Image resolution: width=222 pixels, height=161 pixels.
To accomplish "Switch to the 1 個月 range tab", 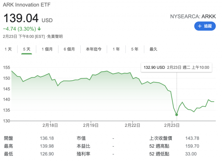I will [47, 49].
